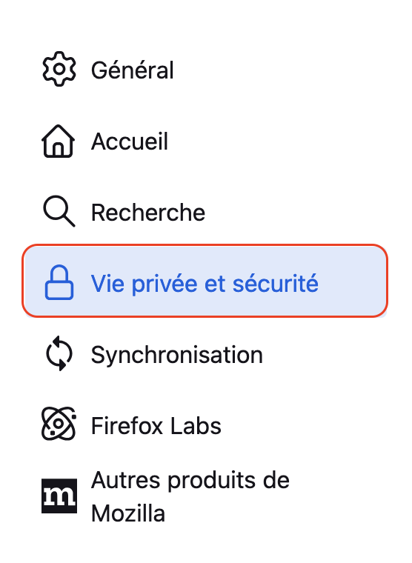This screenshot has width=412, height=563.
Task: Click the word 'Labs' in Firefox Labs
Action: [x=196, y=426]
